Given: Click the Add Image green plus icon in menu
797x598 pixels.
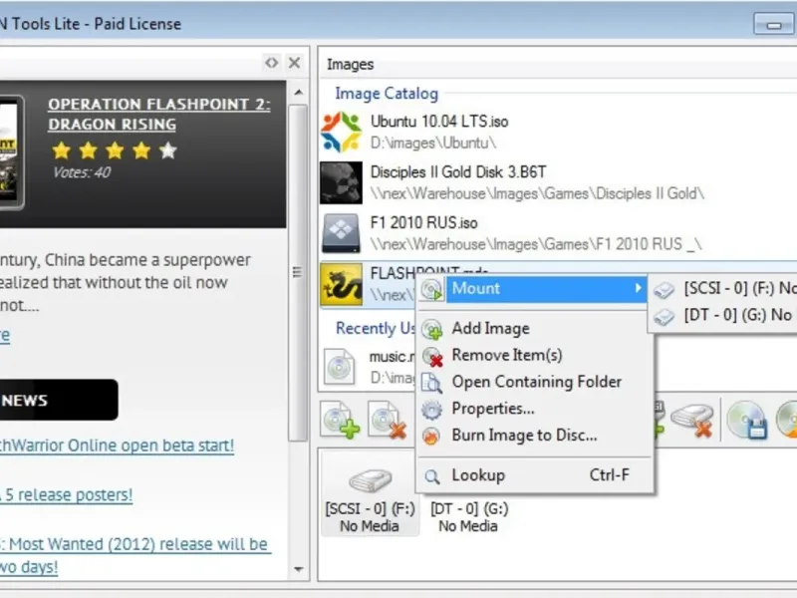Looking at the screenshot, I should [x=432, y=329].
